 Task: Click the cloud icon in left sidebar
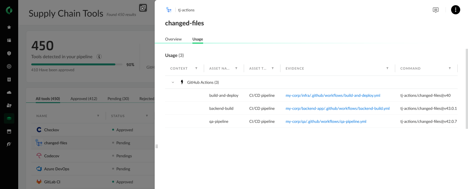(9, 92)
